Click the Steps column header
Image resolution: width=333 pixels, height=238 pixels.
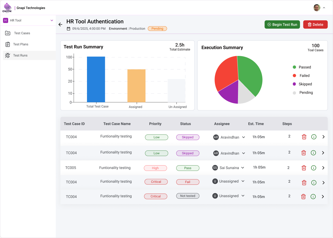(x=287, y=124)
